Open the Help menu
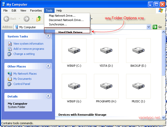Screen dimensions: 167x127 59,11
